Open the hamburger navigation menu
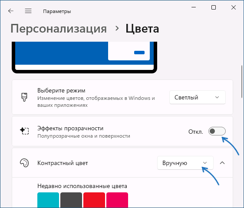The image size is (244, 208). (28, 11)
